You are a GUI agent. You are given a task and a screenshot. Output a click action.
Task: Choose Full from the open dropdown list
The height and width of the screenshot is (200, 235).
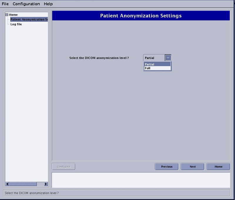pyautogui.click(x=157, y=68)
